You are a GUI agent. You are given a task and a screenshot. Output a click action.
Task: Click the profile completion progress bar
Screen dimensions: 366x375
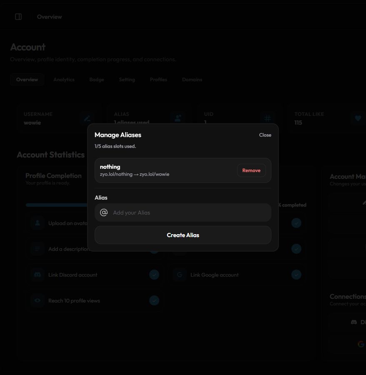click(57, 205)
